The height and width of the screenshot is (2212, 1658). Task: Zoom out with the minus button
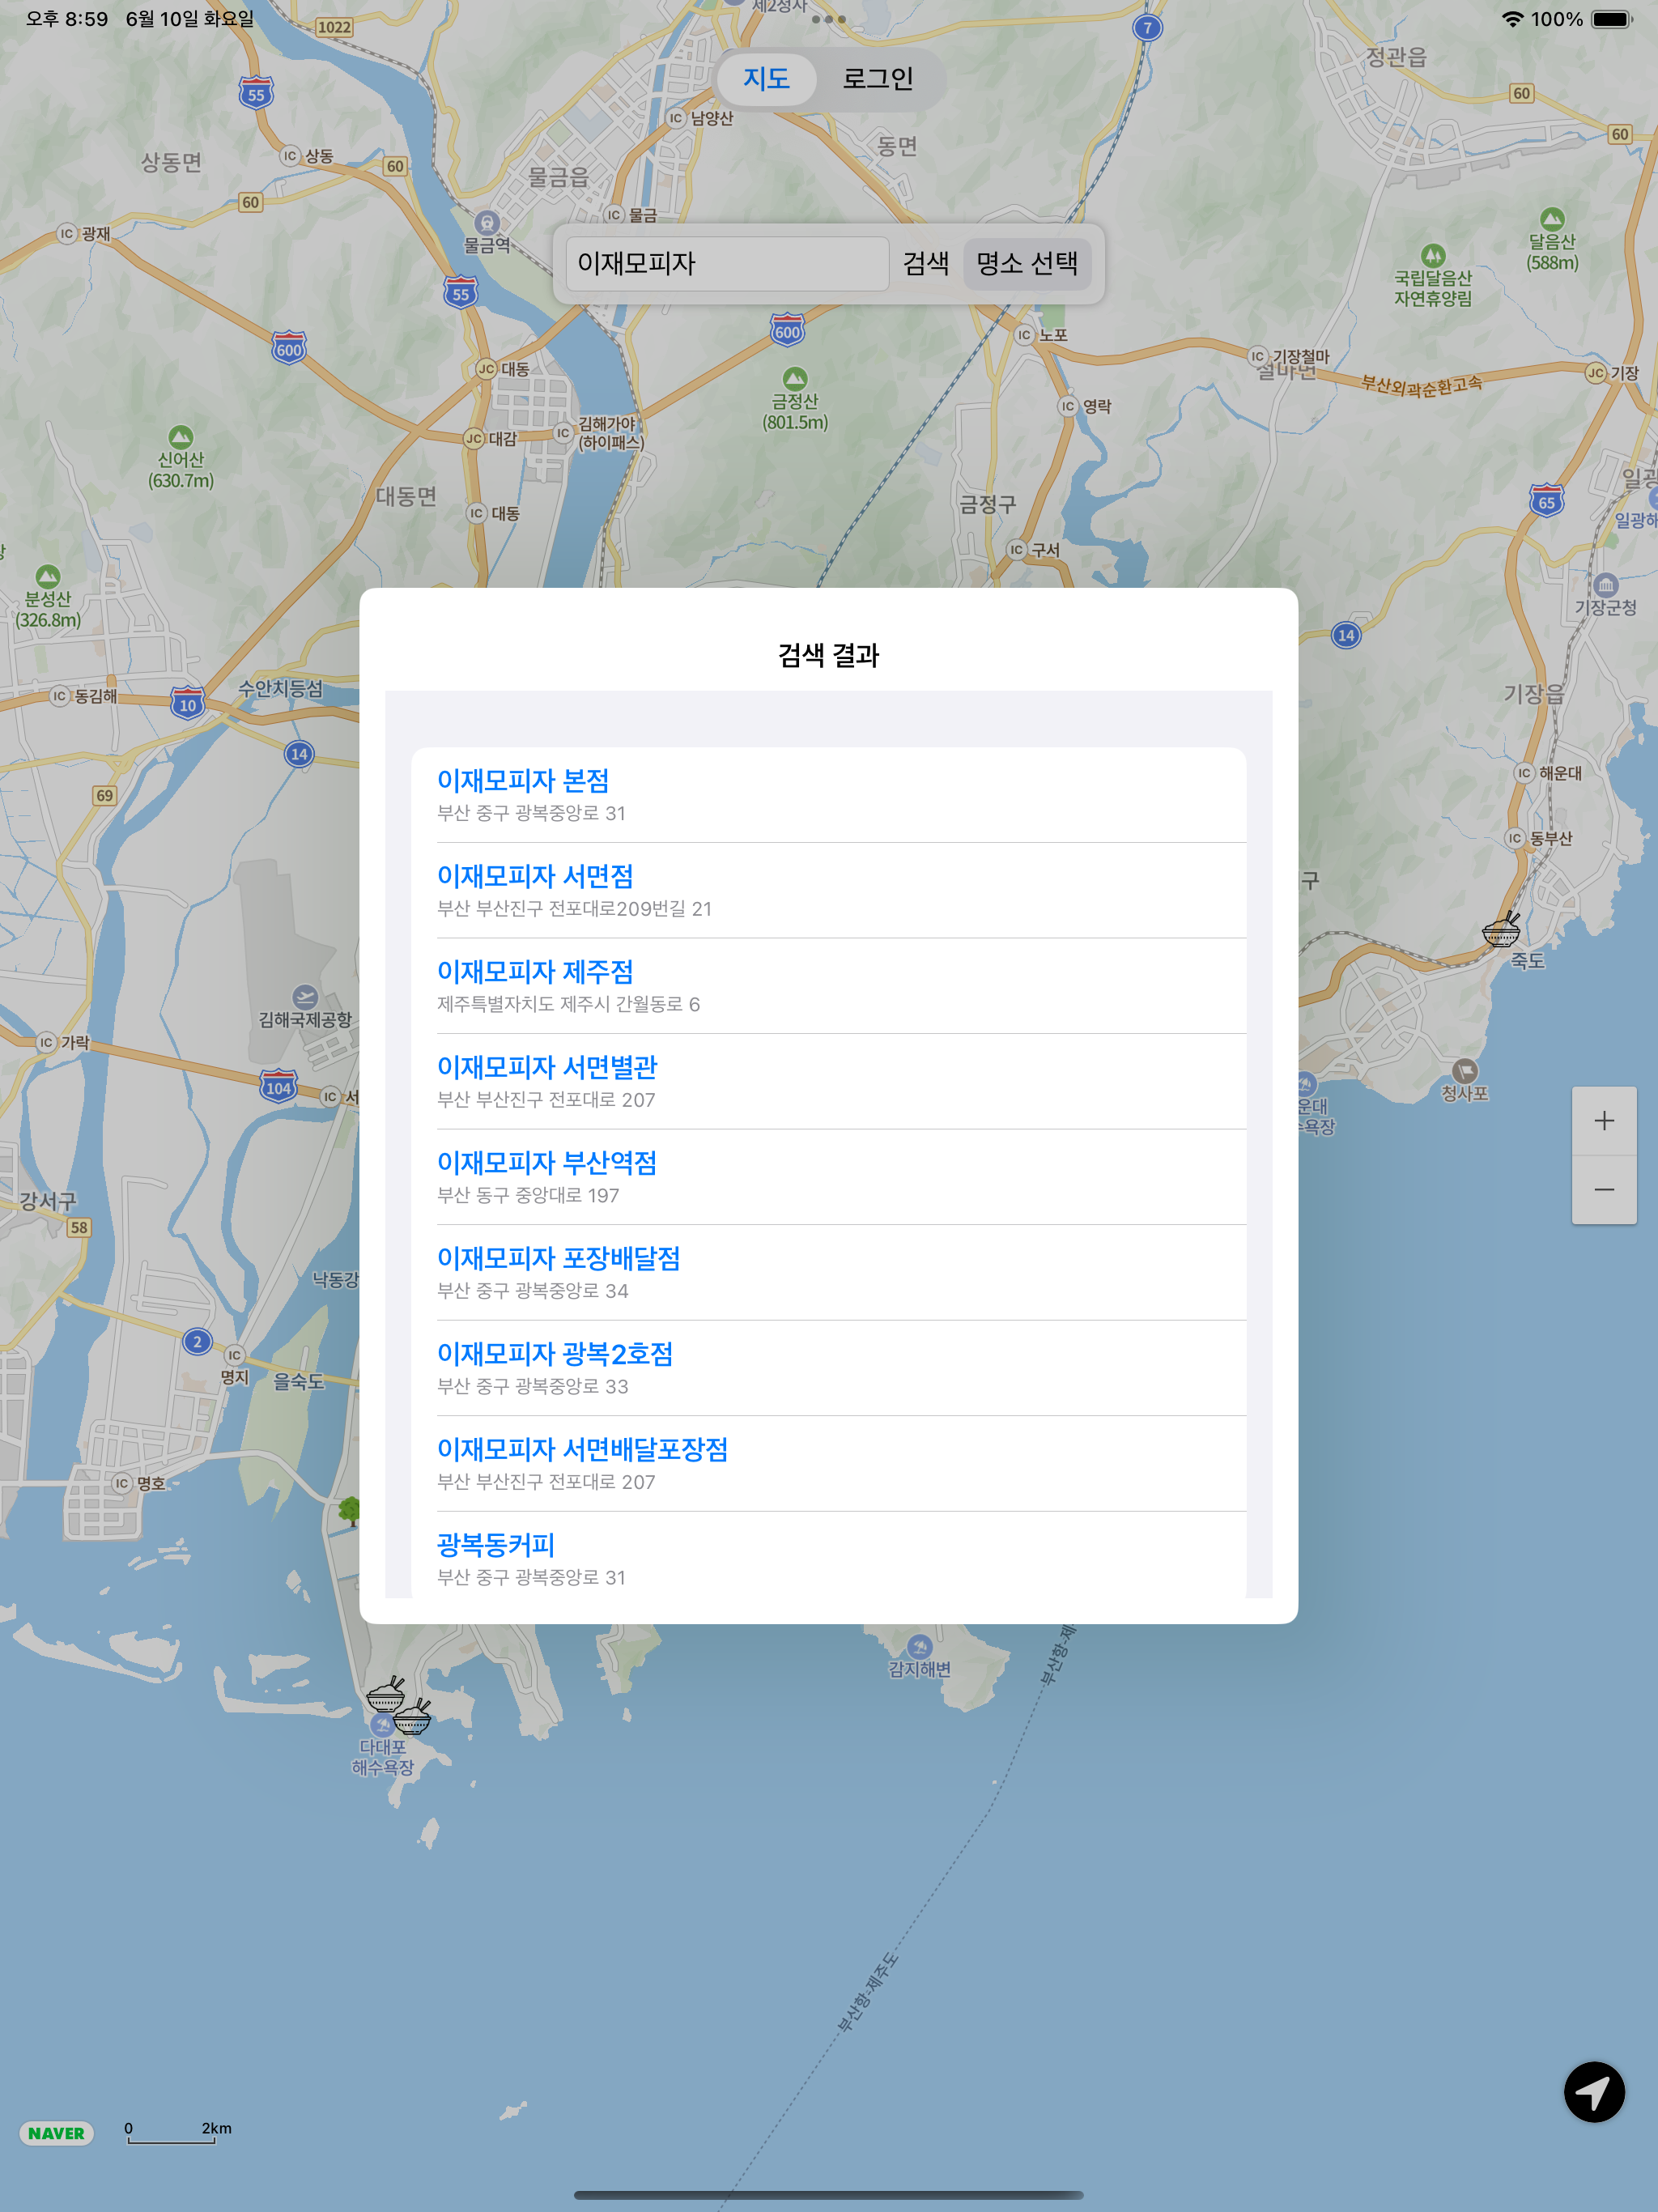click(x=1604, y=1190)
